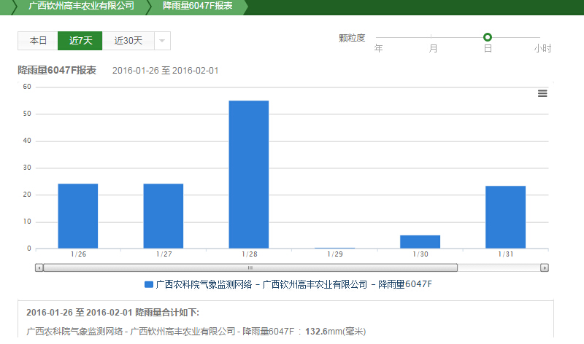Click the 1/31 rainfall bar
The image size is (584, 344).
pos(505,217)
